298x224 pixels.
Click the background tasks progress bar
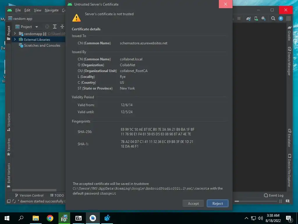click(x=256, y=201)
